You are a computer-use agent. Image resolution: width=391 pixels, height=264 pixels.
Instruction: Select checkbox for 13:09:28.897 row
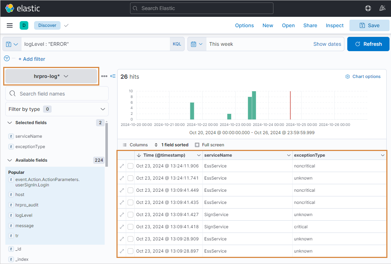click(130, 251)
